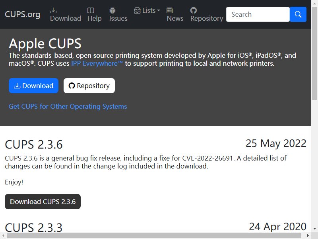The height and width of the screenshot is (239, 318).
Task: Open the Lists dropdown menu
Action: (x=147, y=10)
